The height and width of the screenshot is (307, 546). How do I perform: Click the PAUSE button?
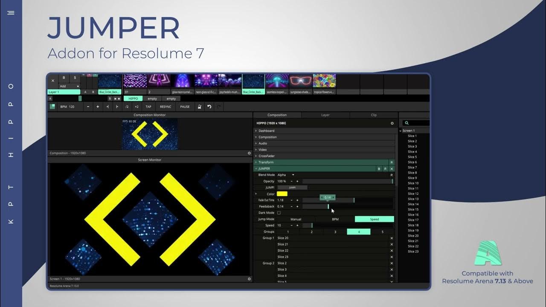(x=185, y=107)
